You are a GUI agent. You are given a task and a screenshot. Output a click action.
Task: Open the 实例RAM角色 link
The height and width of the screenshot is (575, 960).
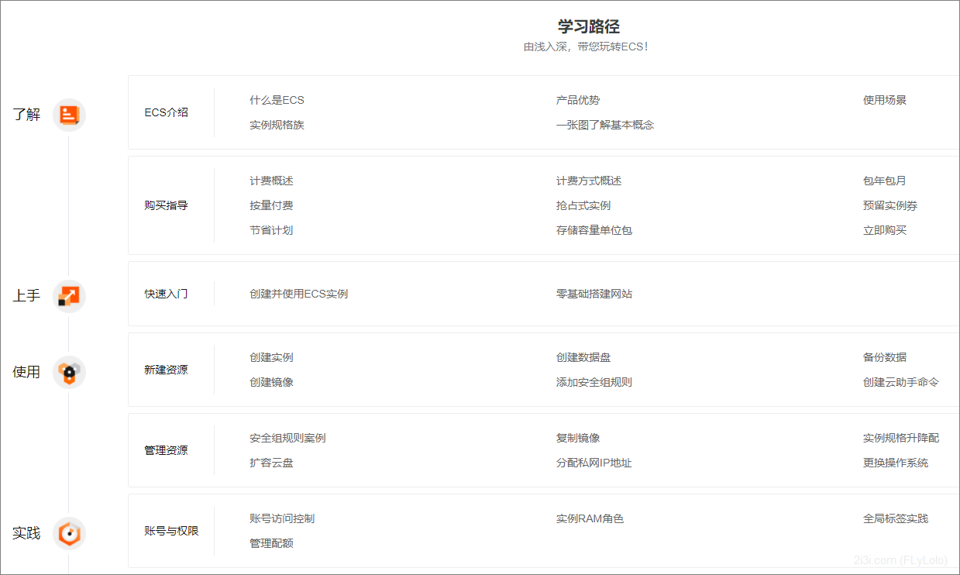click(590, 518)
